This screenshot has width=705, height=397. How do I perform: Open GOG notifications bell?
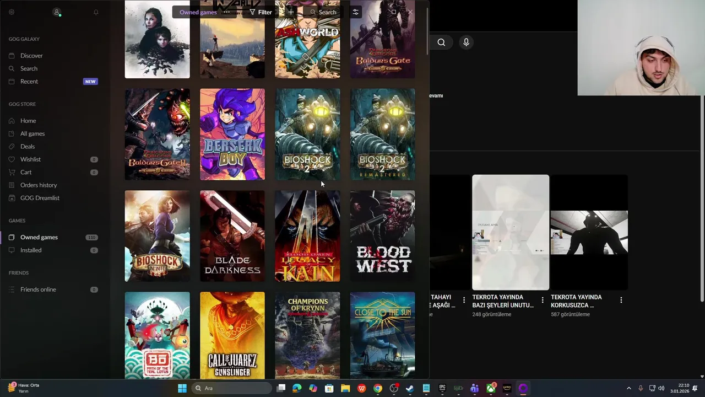coord(96,12)
